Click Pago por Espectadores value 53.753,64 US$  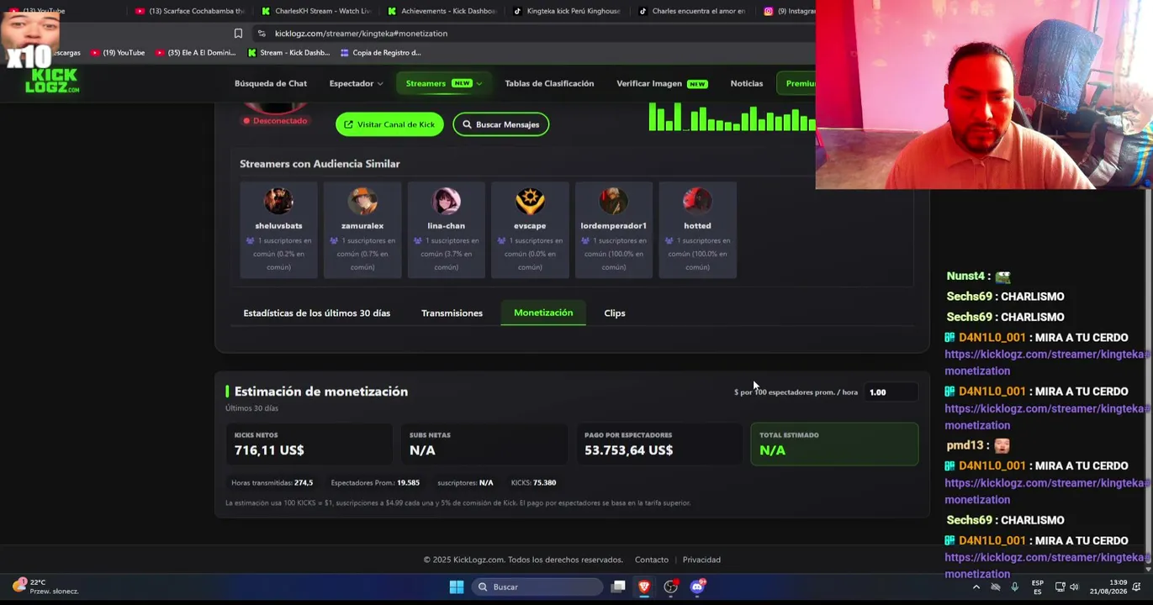(x=628, y=450)
